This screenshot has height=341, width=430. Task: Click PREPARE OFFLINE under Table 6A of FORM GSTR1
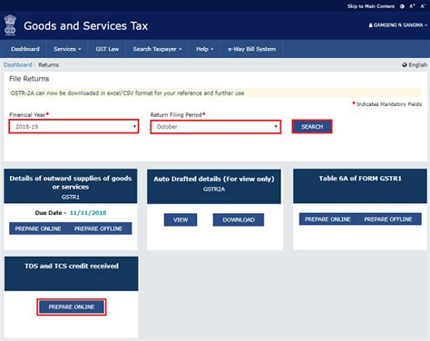click(388, 219)
